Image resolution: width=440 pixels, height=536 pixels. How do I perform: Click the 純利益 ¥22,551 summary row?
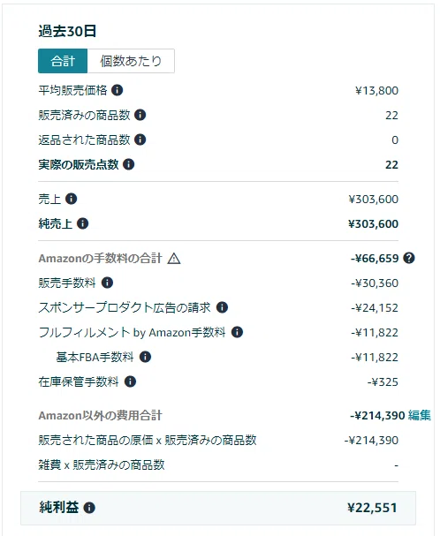218,508
